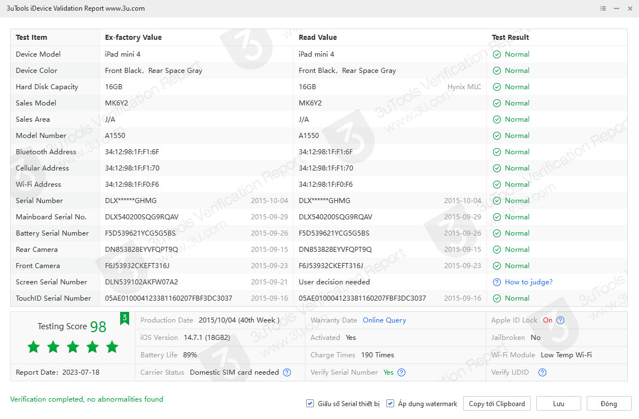Select the Ex-factory Value column header
639x419 pixels.
click(133, 38)
